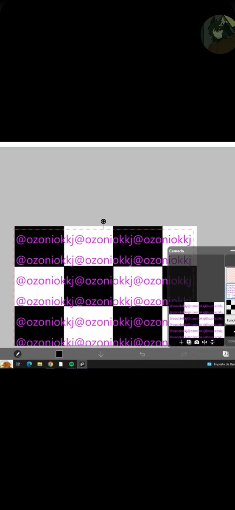This screenshot has height=510, width=235.
Task: Open the layers button in the toolbar
Action: pyautogui.click(x=226, y=354)
